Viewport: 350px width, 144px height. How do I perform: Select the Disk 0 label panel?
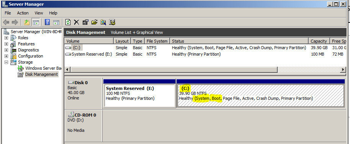[83, 93]
